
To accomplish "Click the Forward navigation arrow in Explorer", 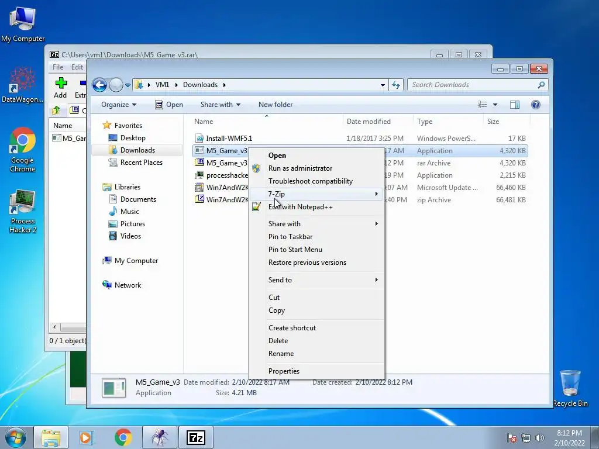I will tap(116, 85).
